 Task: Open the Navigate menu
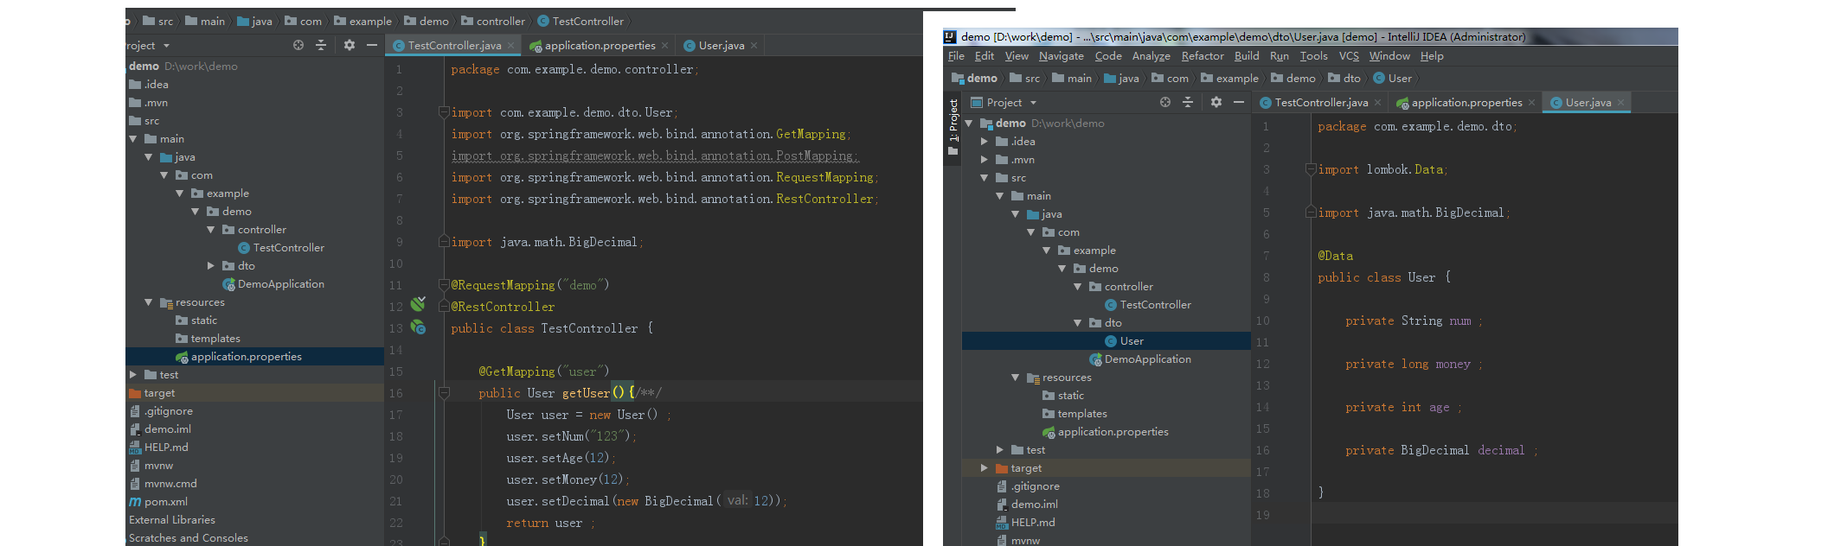coord(1061,56)
